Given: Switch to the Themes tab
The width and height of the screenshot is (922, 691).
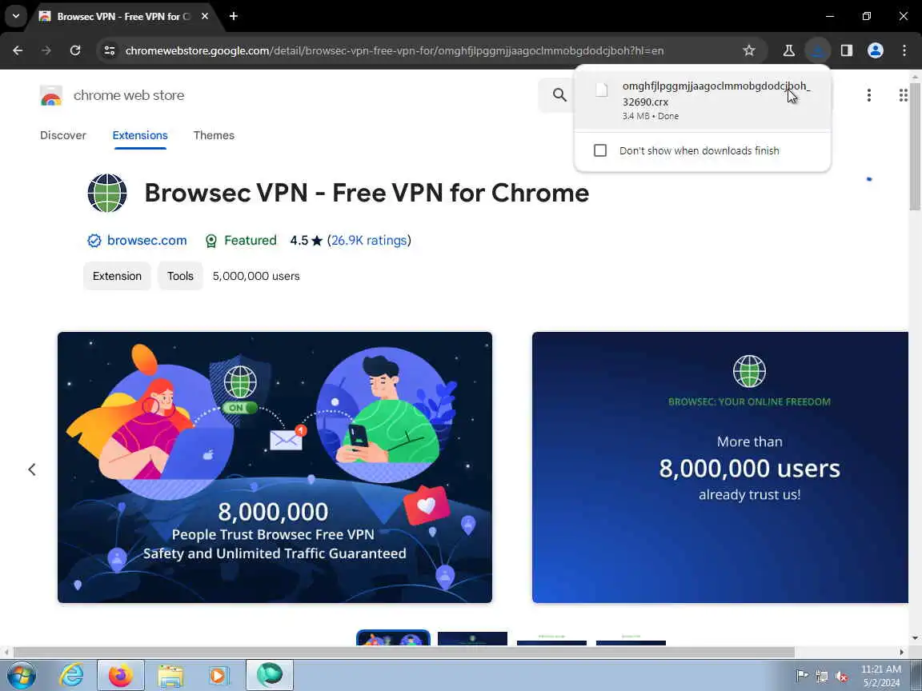Looking at the screenshot, I should tap(214, 135).
